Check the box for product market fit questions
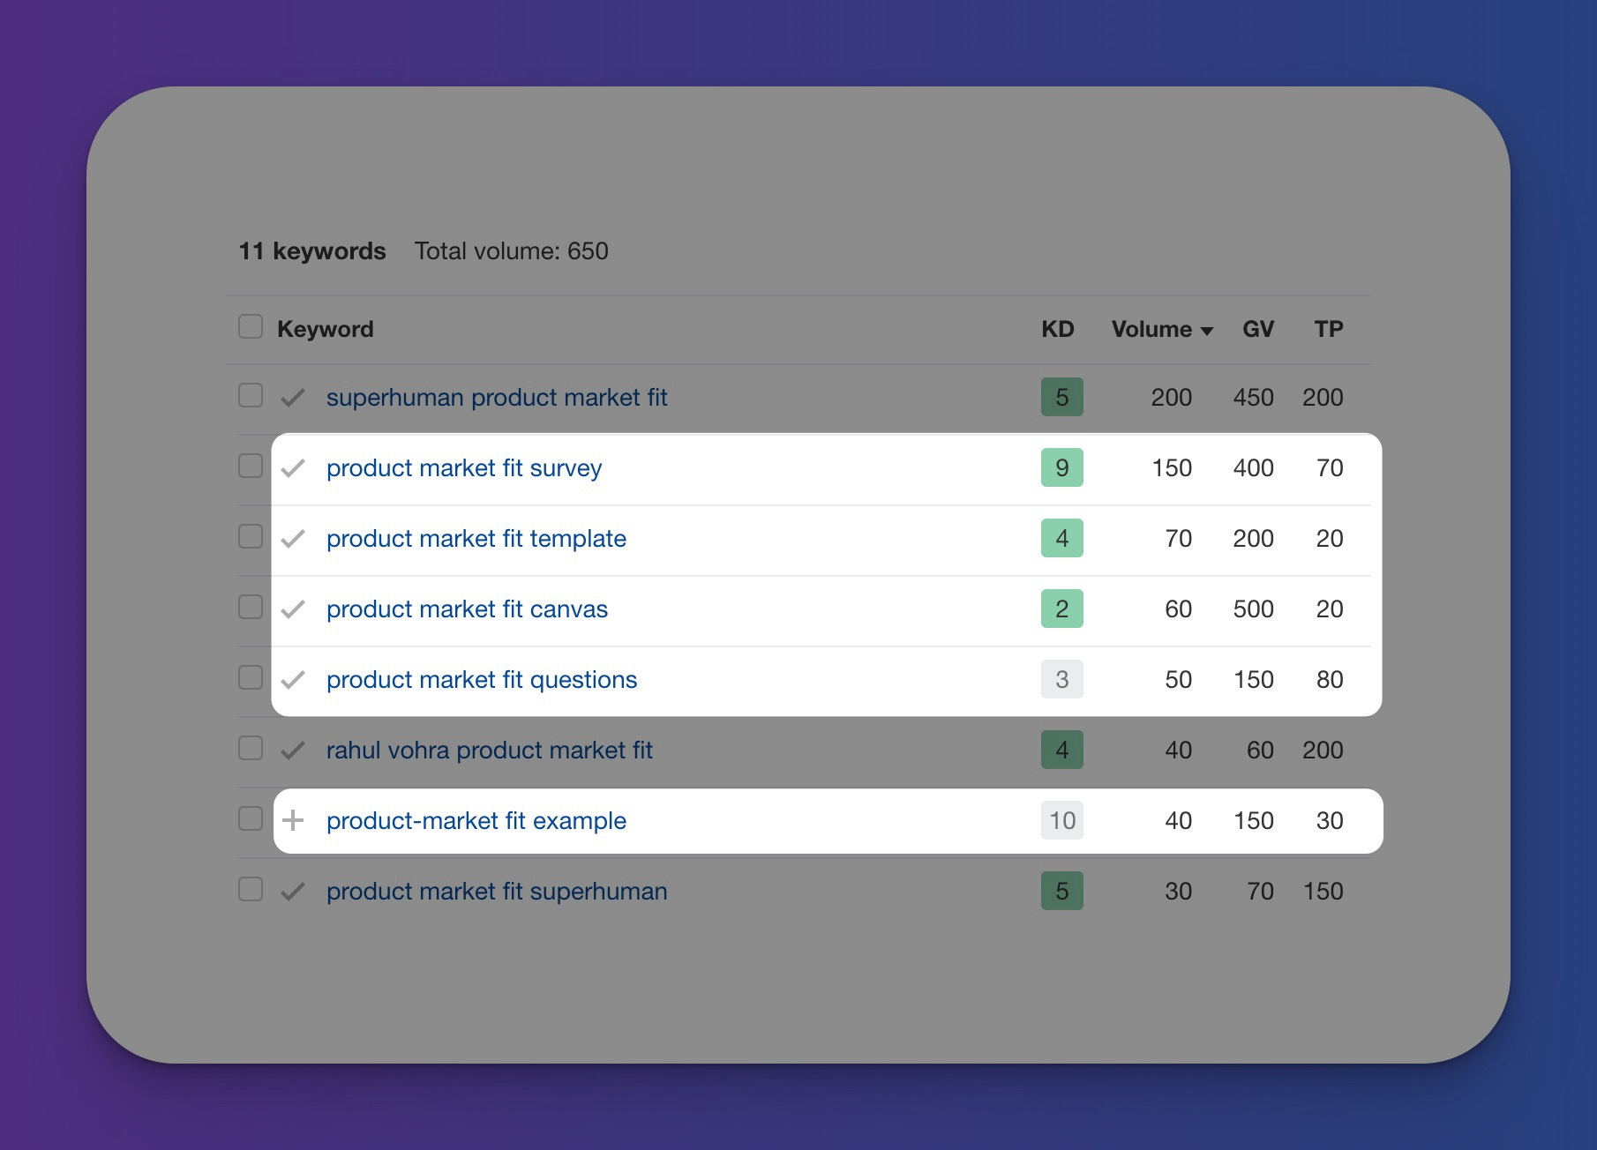 (x=251, y=677)
